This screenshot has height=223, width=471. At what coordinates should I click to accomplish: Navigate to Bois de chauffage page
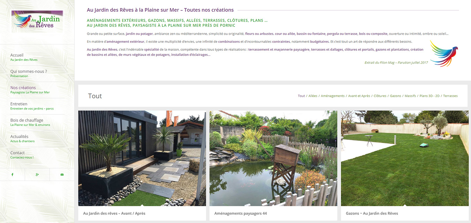pos(30,122)
